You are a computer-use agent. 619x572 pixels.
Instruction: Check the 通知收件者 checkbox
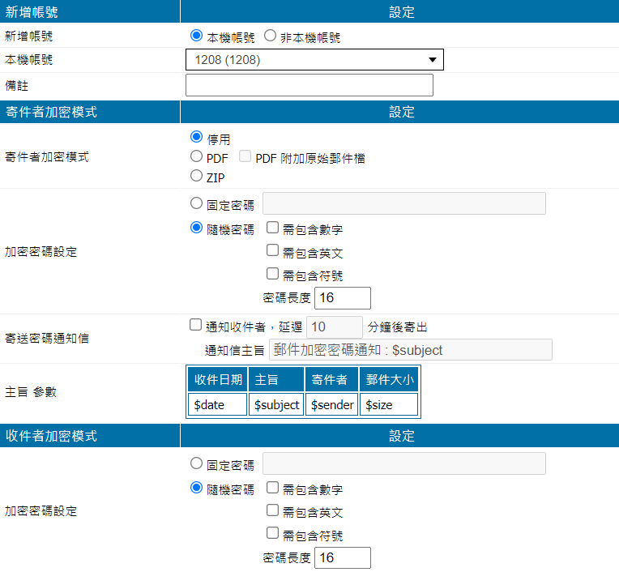coord(195,326)
